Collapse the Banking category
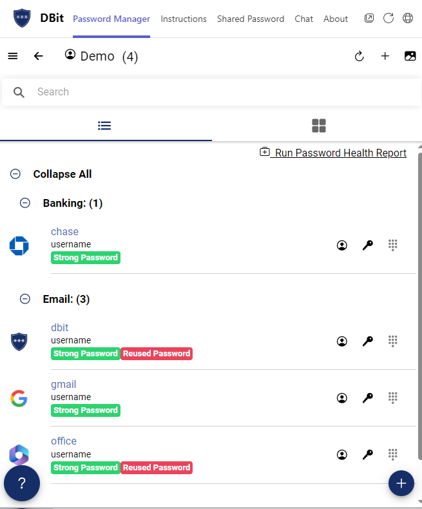This screenshot has height=509, width=422. pos(25,203)
